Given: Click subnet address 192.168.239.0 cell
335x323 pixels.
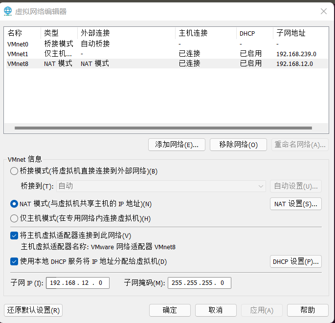Looking at the screenshot, I should [x=296, y=54].
